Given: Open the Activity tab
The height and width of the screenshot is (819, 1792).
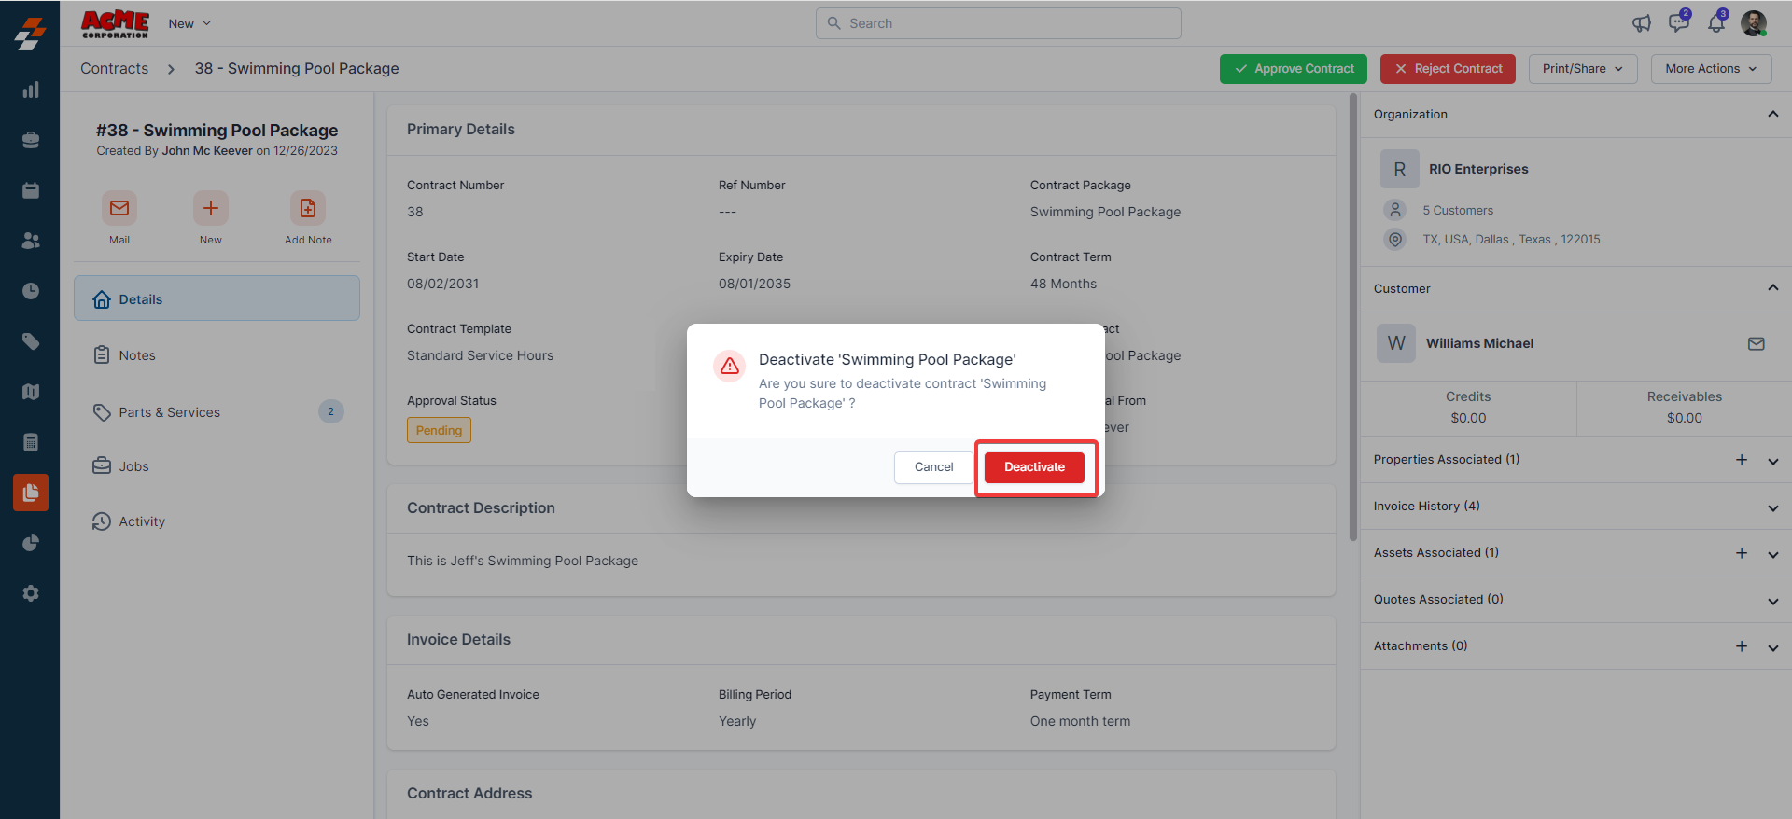Looking at the screenshot, I should [142, 521].
